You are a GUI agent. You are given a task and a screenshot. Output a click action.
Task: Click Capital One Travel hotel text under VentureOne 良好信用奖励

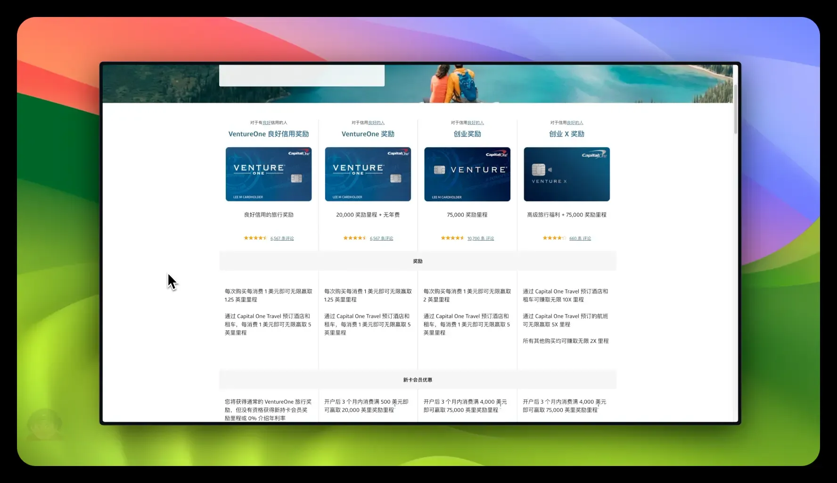268,325
